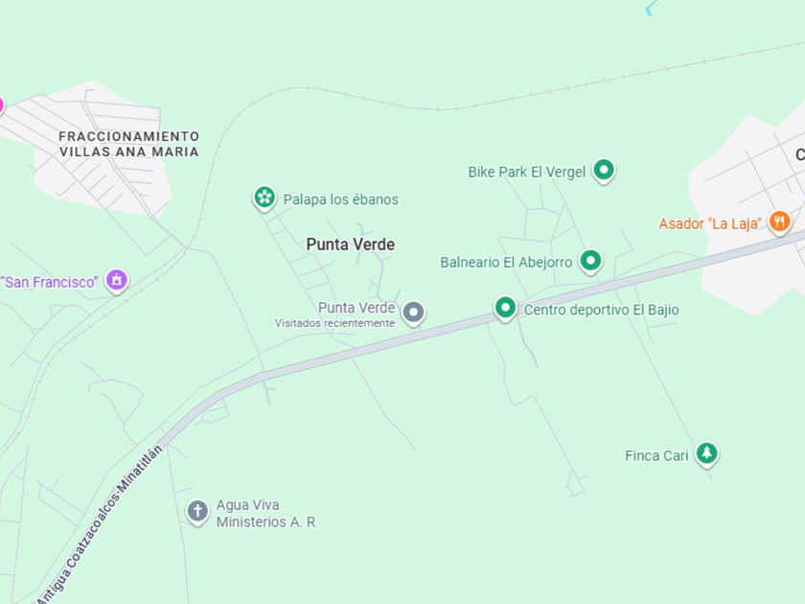Select the Bike Park El Vergel pin
805x604 pixels.
pyautogui.click(x=604, y=170)
